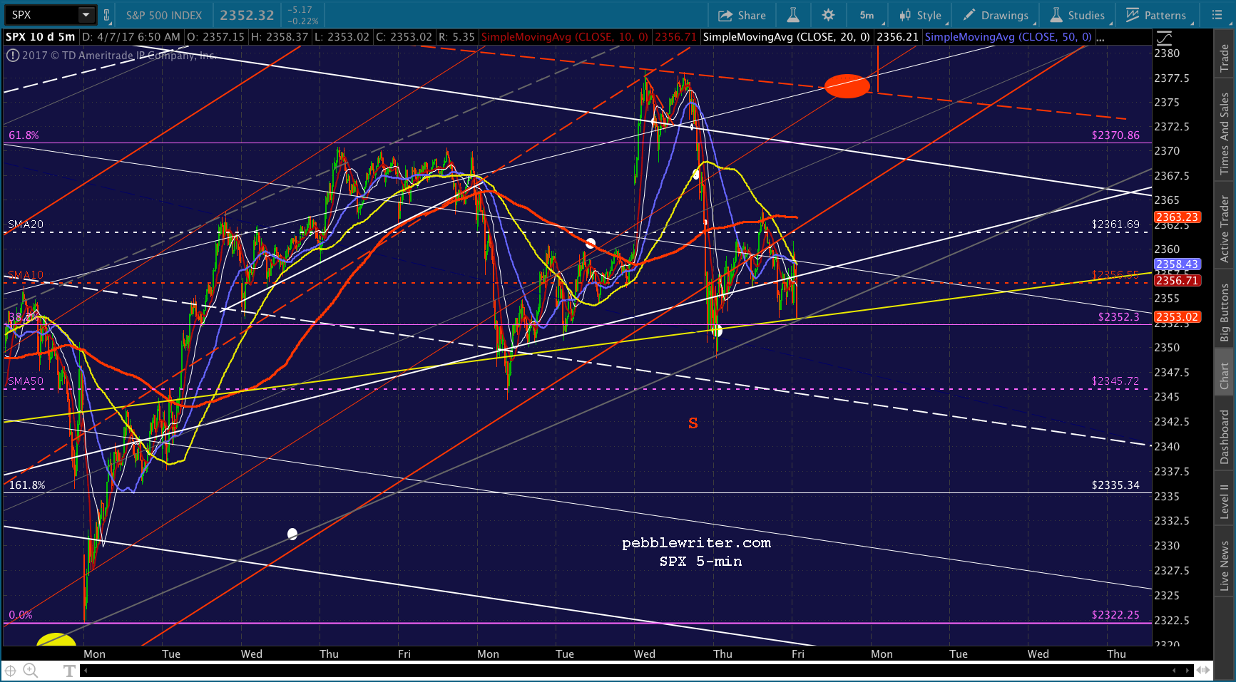
Task: Click the blue 2358.43 price bubble
Action: click(x=1178, y=264)
